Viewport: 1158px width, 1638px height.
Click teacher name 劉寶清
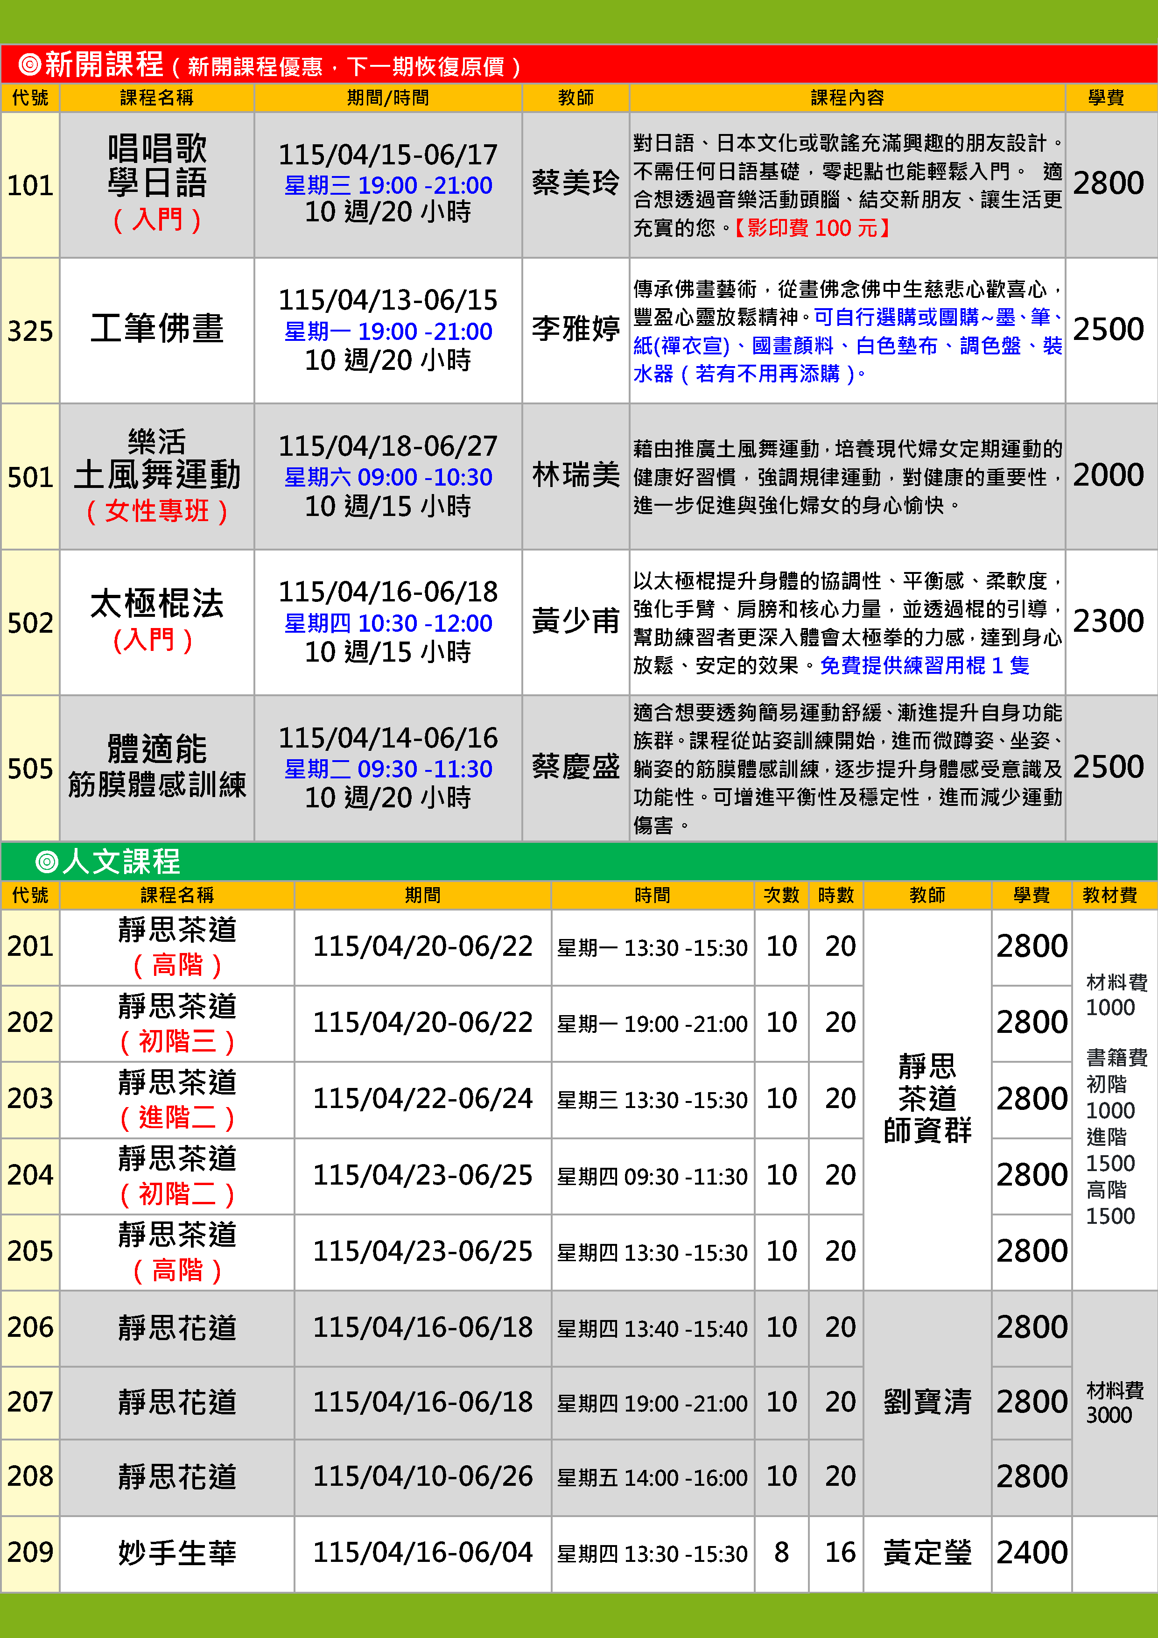(x=927, y=1401)
